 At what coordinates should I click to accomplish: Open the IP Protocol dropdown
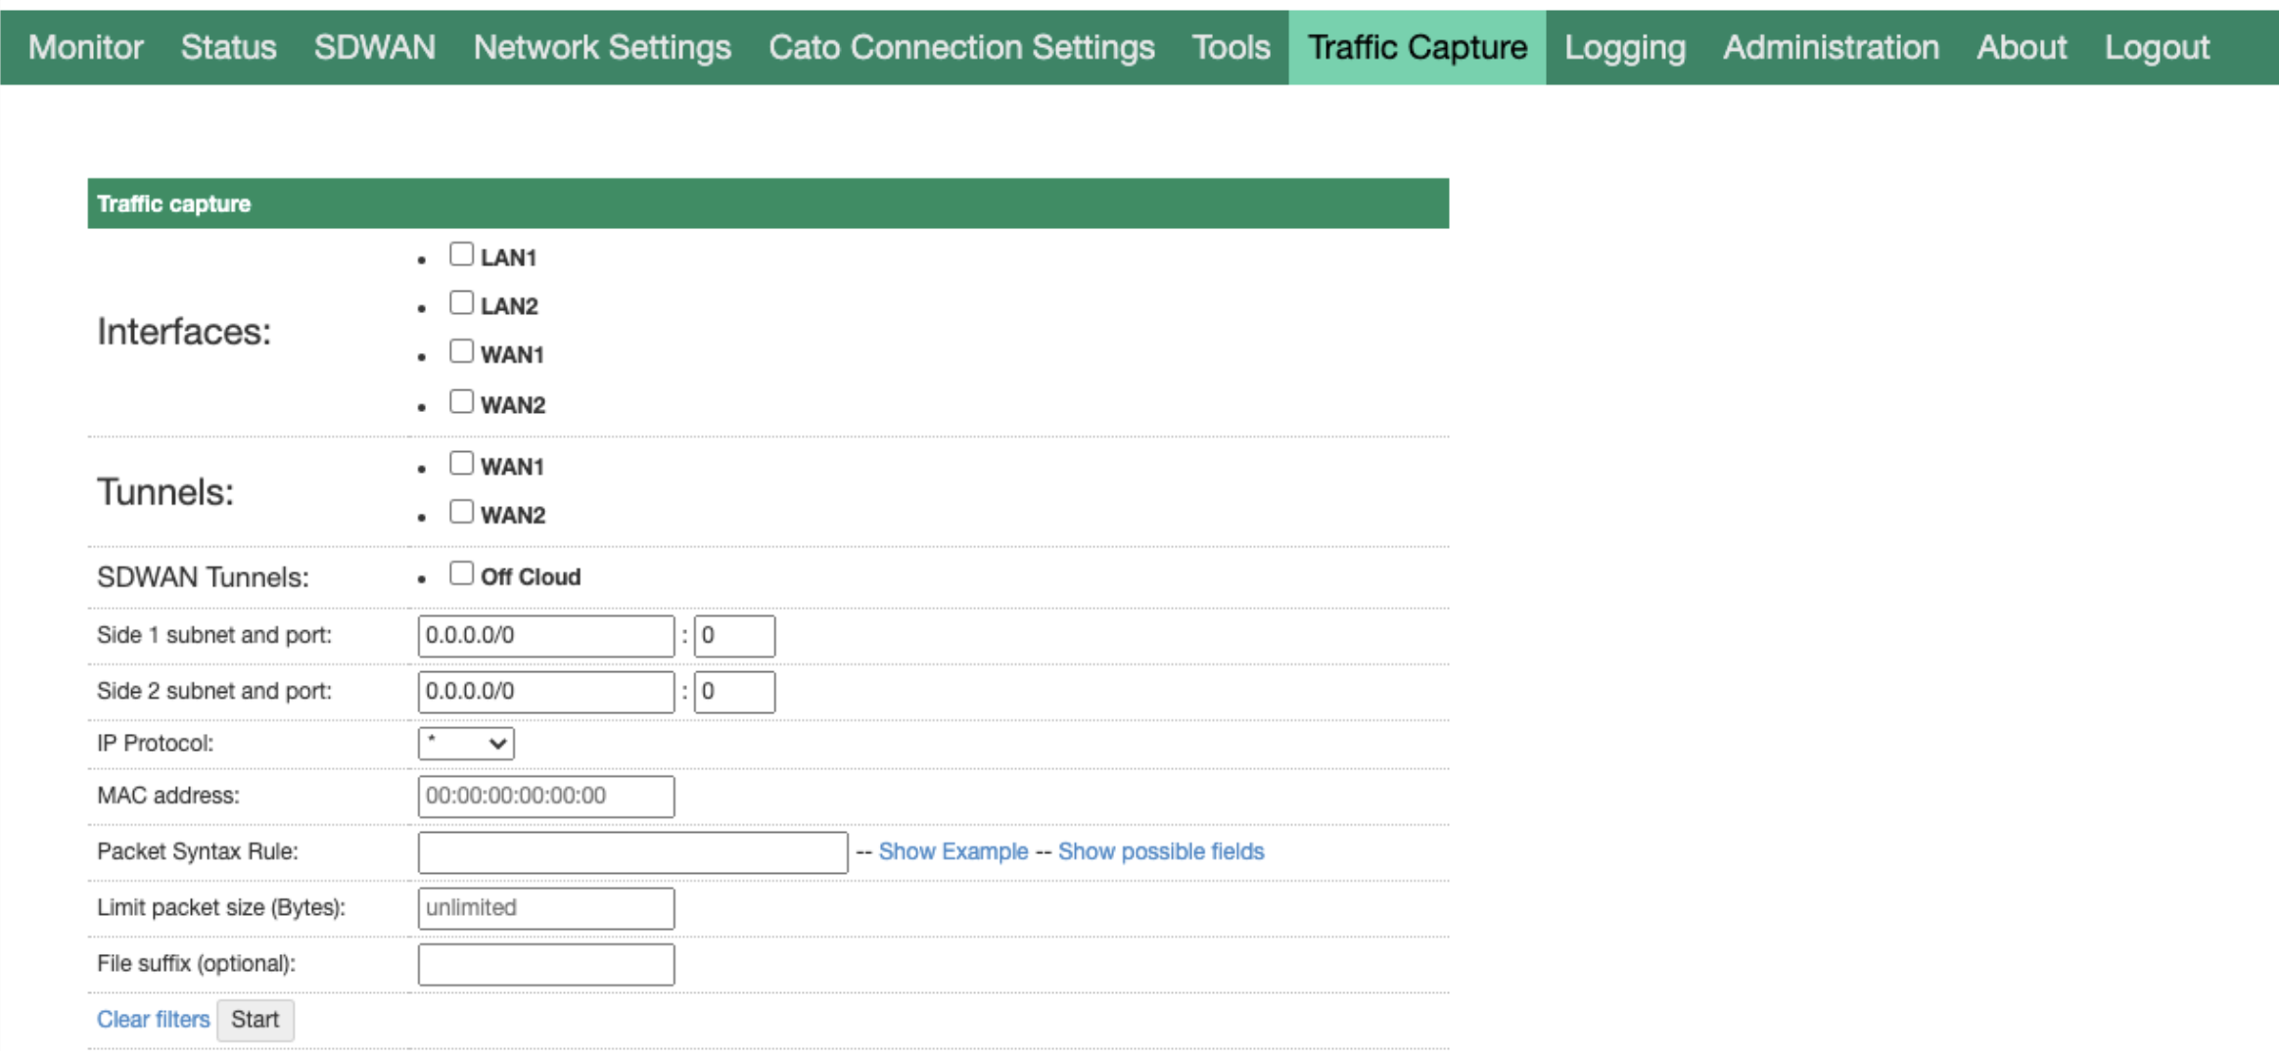click(465, 743)
